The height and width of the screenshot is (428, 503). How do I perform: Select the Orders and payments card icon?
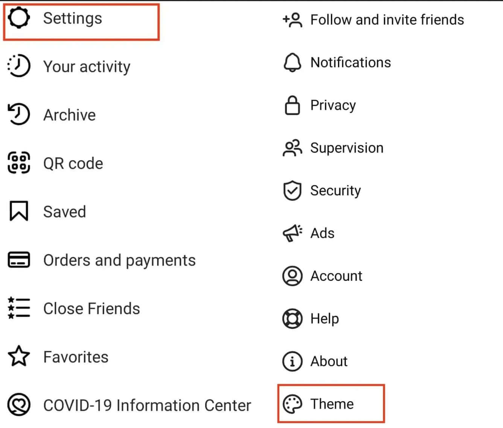18,260
